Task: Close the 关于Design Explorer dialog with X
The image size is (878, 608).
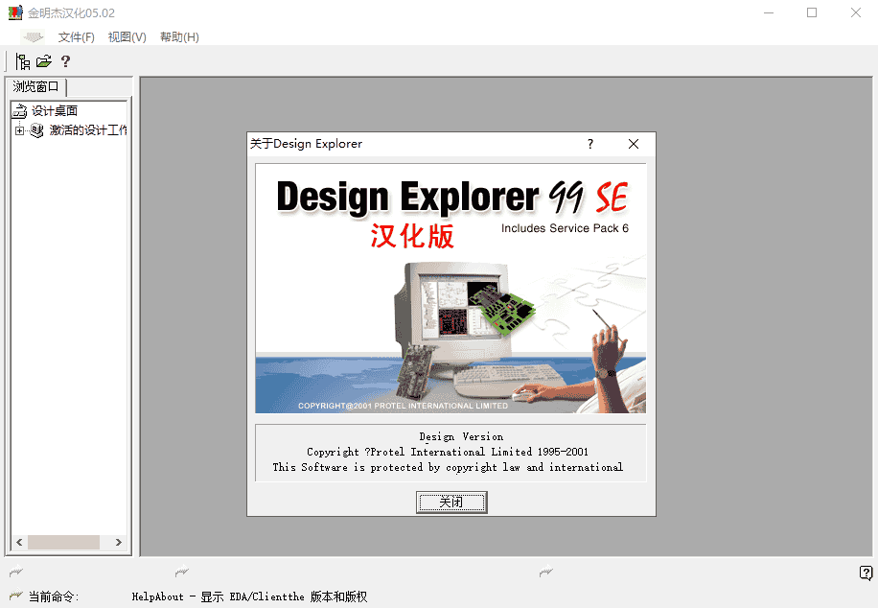Action: 633,144
